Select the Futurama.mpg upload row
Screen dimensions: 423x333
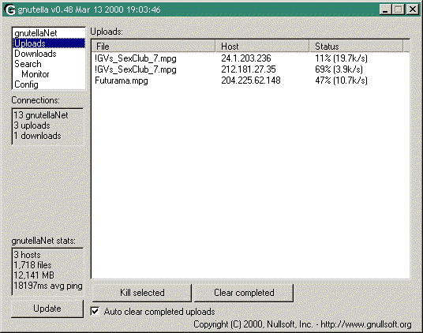point(250,80)
